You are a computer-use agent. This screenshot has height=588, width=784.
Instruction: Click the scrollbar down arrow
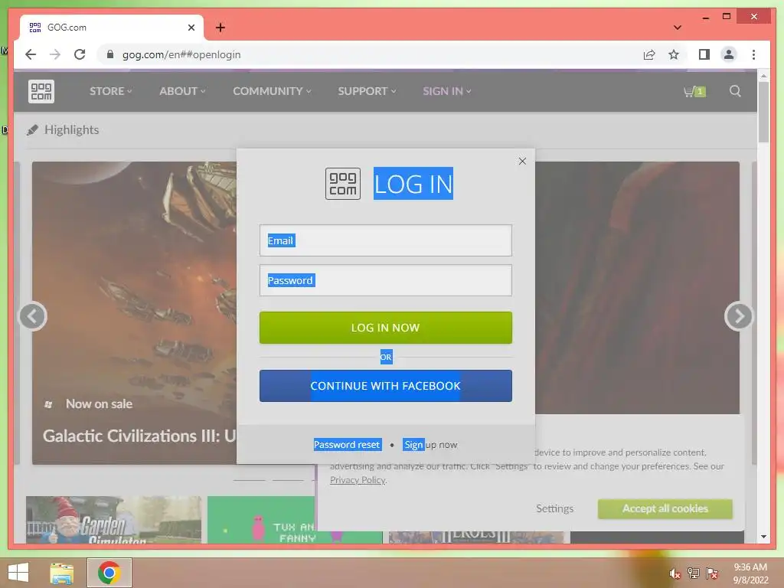tap(763, 537)
